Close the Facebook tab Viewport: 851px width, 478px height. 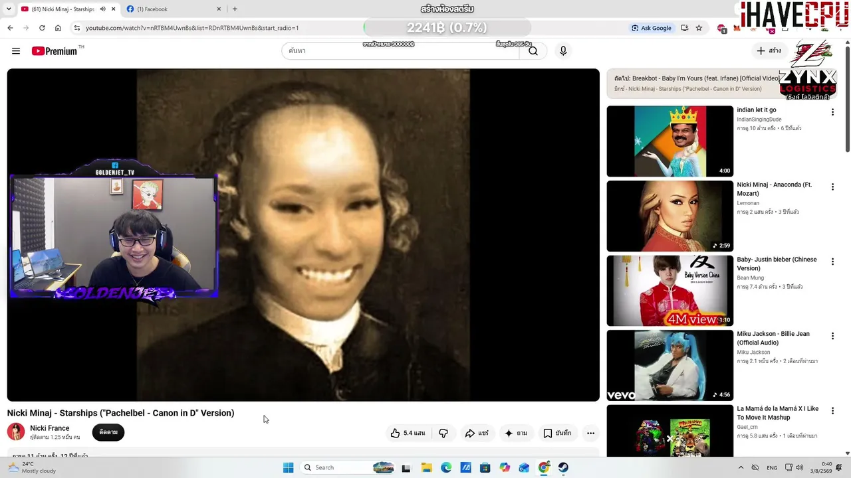[x=219, y=9]
